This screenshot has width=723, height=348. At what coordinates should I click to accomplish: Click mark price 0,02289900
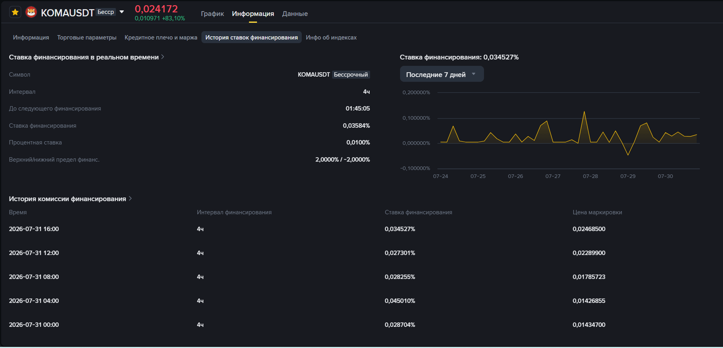[589, 253]
